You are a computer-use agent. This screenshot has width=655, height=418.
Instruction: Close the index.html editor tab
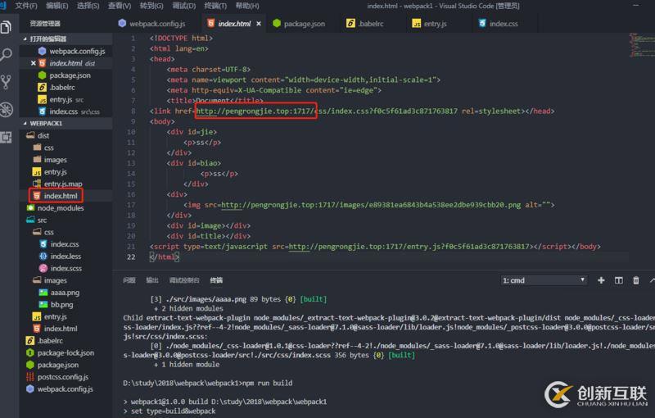[x=259, y=24]
